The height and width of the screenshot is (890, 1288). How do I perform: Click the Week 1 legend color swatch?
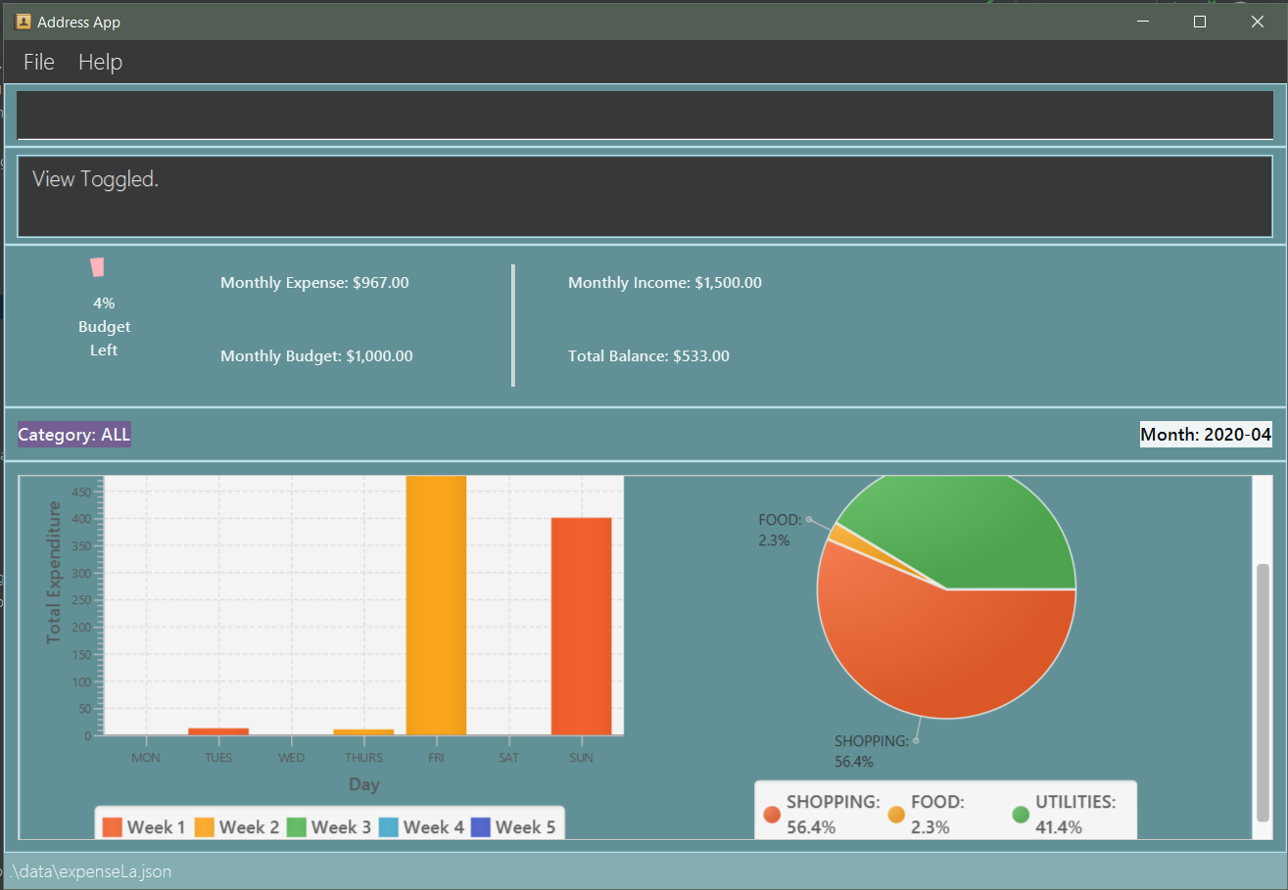coord(113,827)
